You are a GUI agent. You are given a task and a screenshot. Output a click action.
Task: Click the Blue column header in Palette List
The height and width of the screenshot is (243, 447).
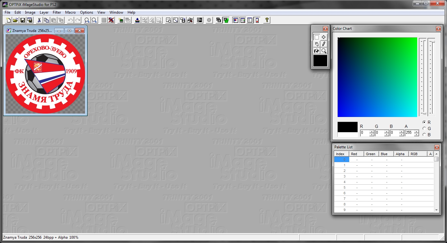pyautogui.click(x=386, y=154)
